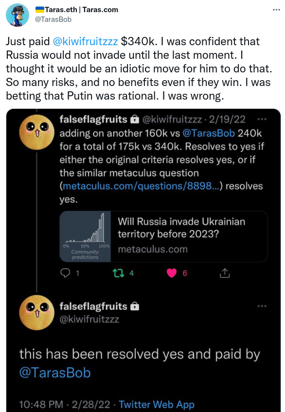Viewport: 285px width, 412px height.
Task: Click the share upload icon
Action: (225, 273)
